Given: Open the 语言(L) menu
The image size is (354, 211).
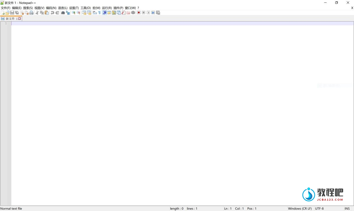Looking at the screenshot, I should 63,8.
